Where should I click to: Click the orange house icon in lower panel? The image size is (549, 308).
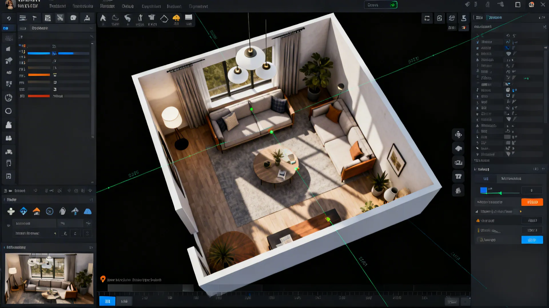[x=36, y=211]
